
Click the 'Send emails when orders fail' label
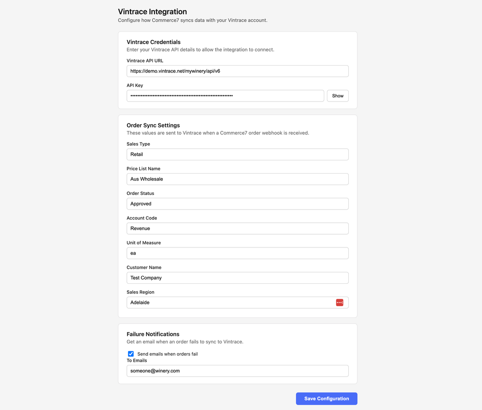click(x=167, y=354)
